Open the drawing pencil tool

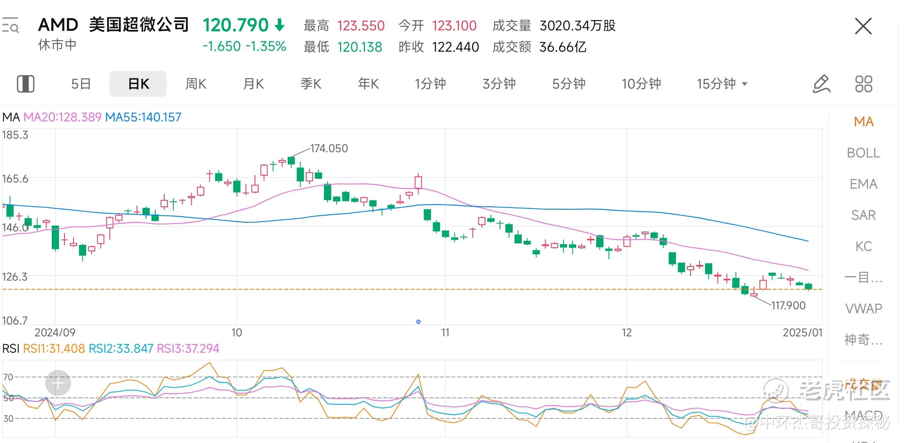(x=821, y=84)
